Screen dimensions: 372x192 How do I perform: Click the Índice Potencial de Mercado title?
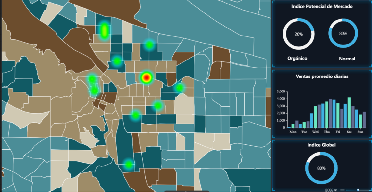point(321,6)
